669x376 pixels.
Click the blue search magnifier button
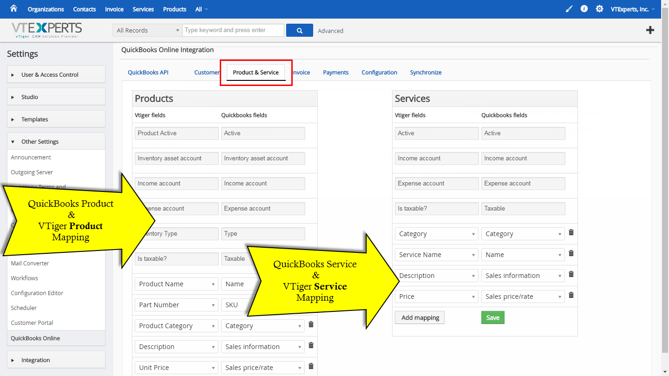pyautogui.click(x=299, y=30)
